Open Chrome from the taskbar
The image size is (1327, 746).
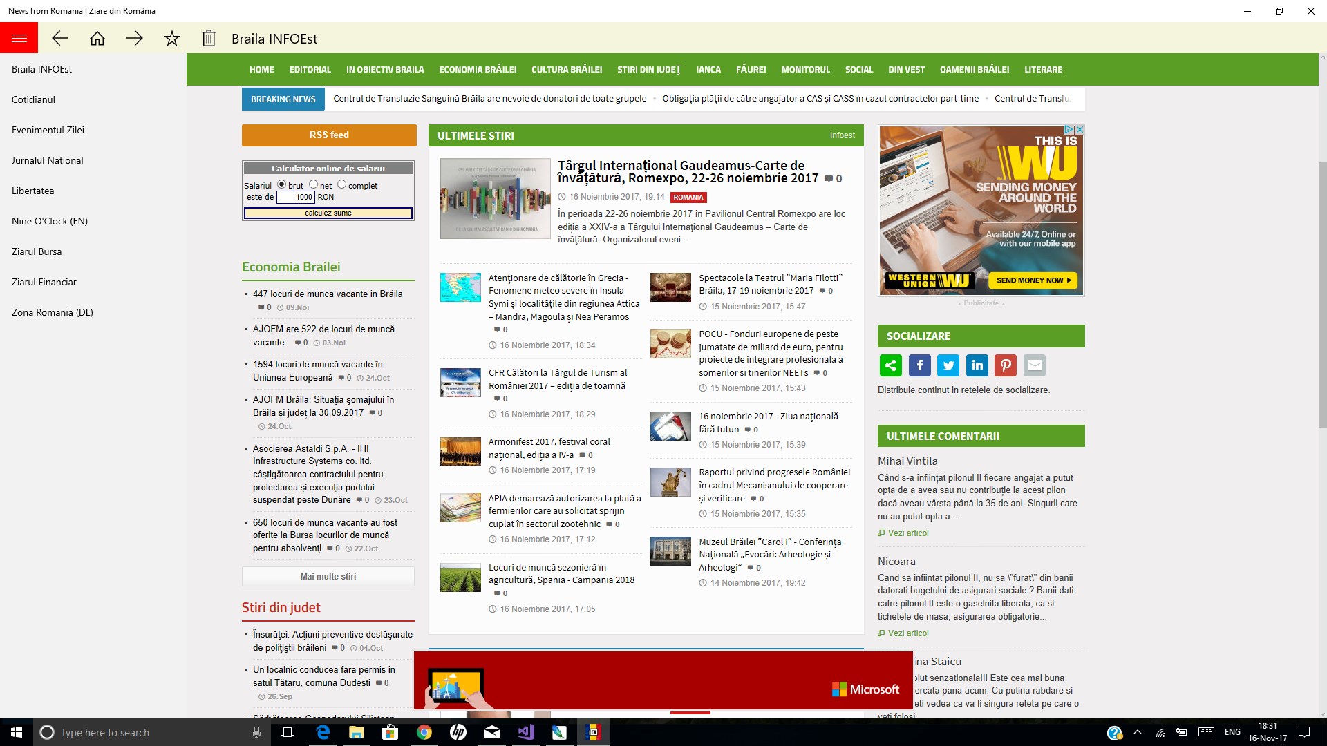coord(424,732)
